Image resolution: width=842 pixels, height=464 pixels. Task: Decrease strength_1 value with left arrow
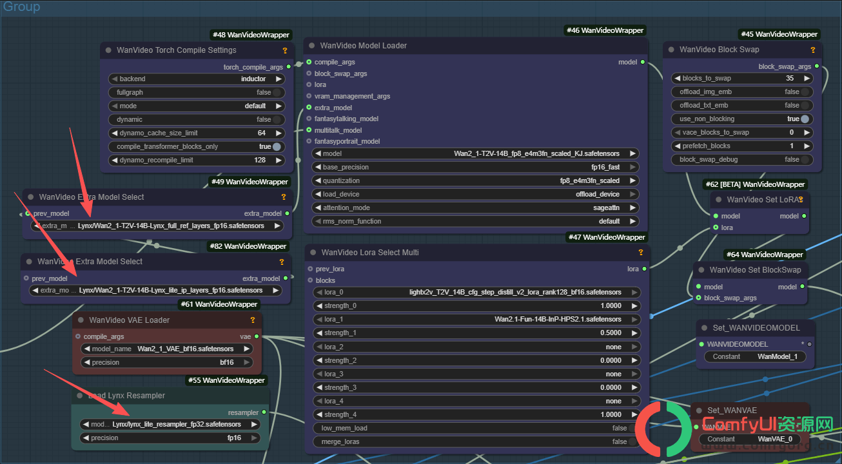point(317,333)
